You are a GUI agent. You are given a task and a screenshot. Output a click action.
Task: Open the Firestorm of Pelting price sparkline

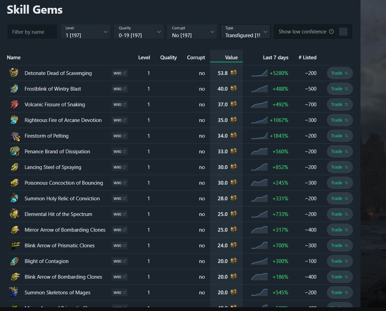(x=259, y=136)
